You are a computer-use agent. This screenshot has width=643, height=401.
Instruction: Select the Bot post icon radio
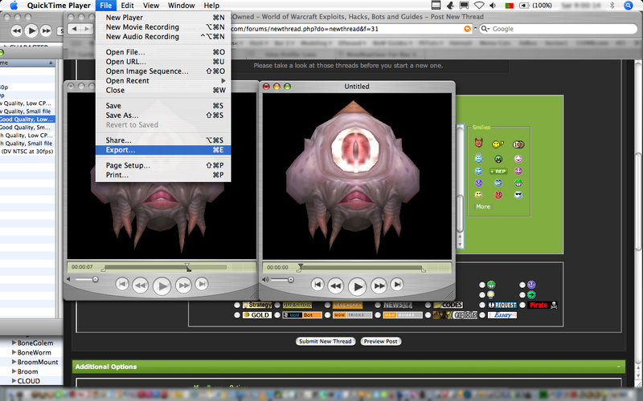[x=277, y=315]
